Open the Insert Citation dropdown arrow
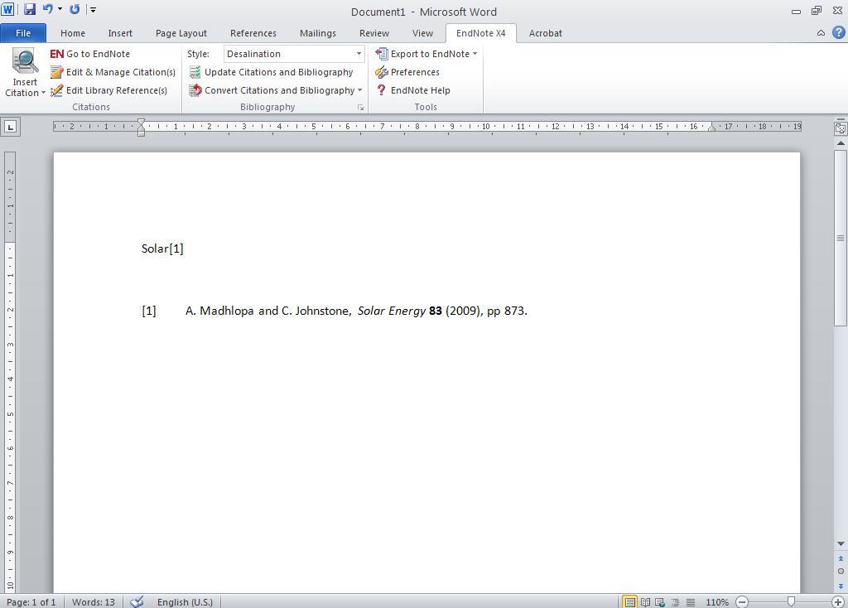Viewport: 848px width, 608px height. pos(43,93)
